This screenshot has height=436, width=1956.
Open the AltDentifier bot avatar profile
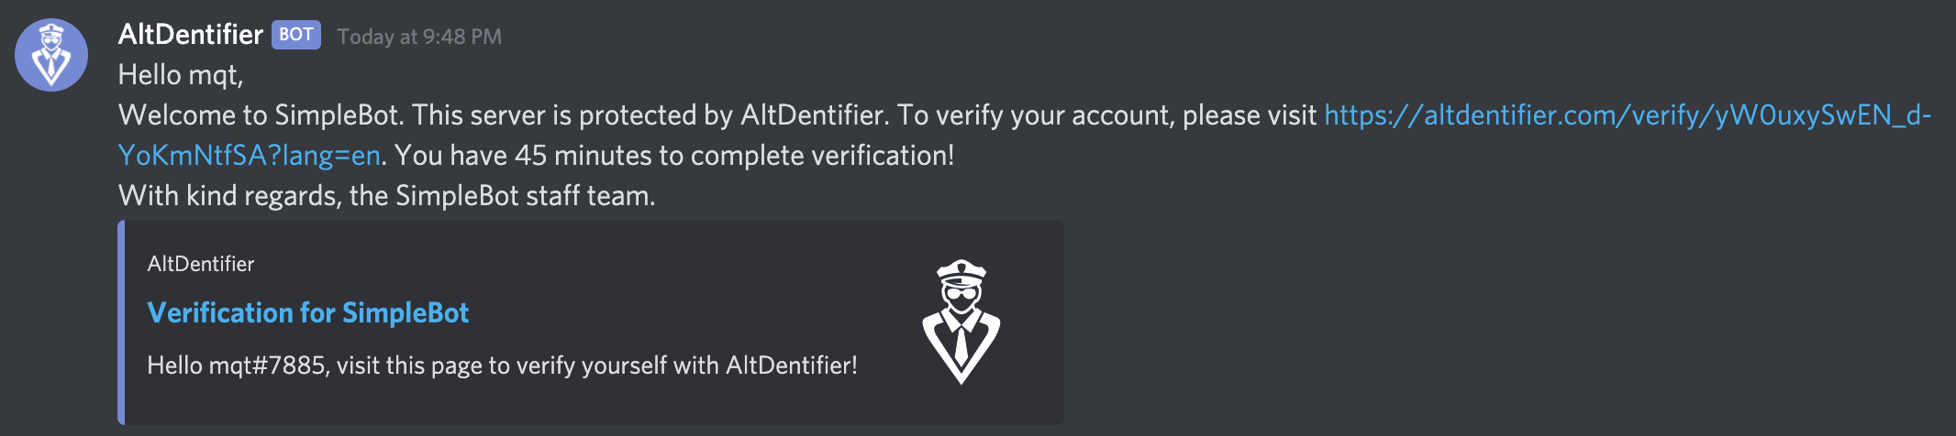51,55
